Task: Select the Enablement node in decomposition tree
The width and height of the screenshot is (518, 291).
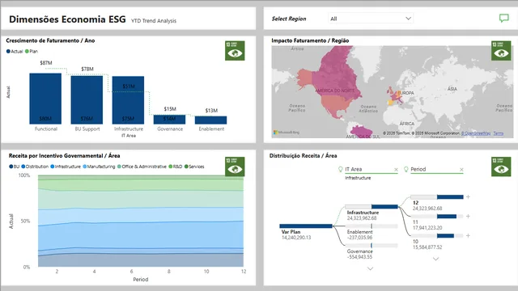Action: (372, 226)
